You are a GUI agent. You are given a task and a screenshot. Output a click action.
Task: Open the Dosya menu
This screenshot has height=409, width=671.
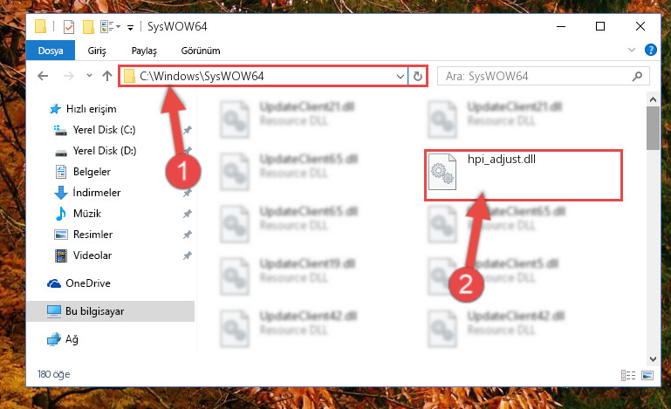(51, 51)
